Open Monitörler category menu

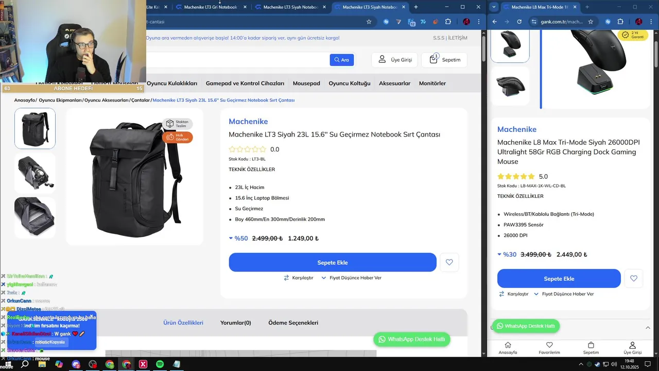pyautogui.click(x=432, y=83)
